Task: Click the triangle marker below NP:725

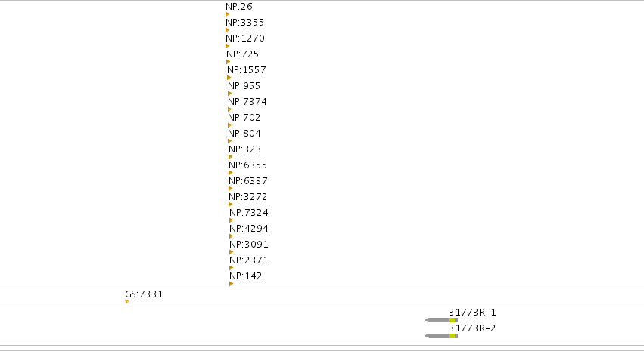Action: [229, 62]
